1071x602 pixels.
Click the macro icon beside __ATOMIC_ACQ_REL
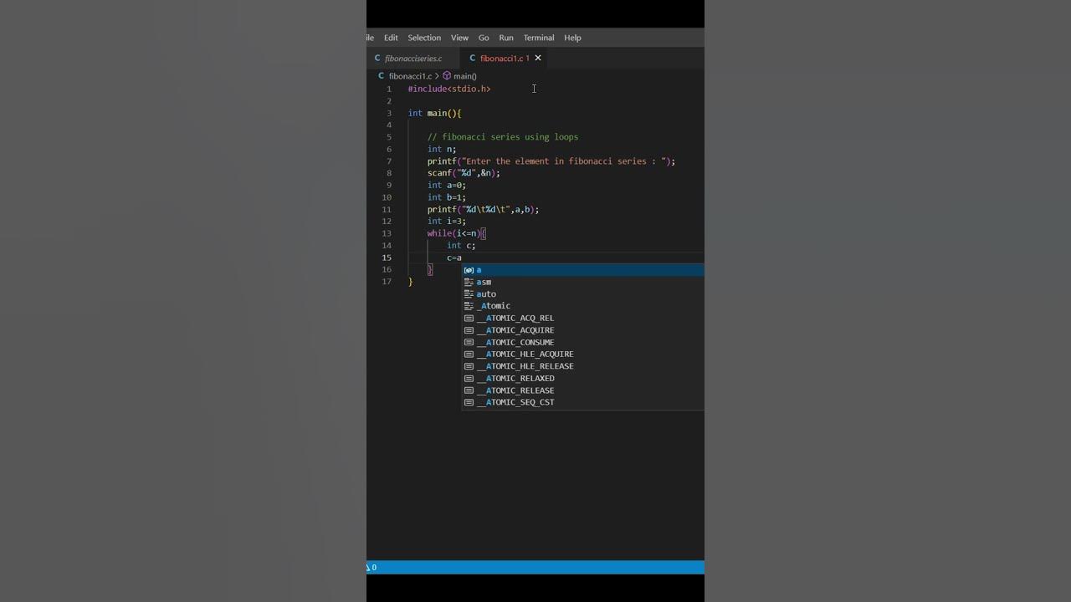coord(469,318)
